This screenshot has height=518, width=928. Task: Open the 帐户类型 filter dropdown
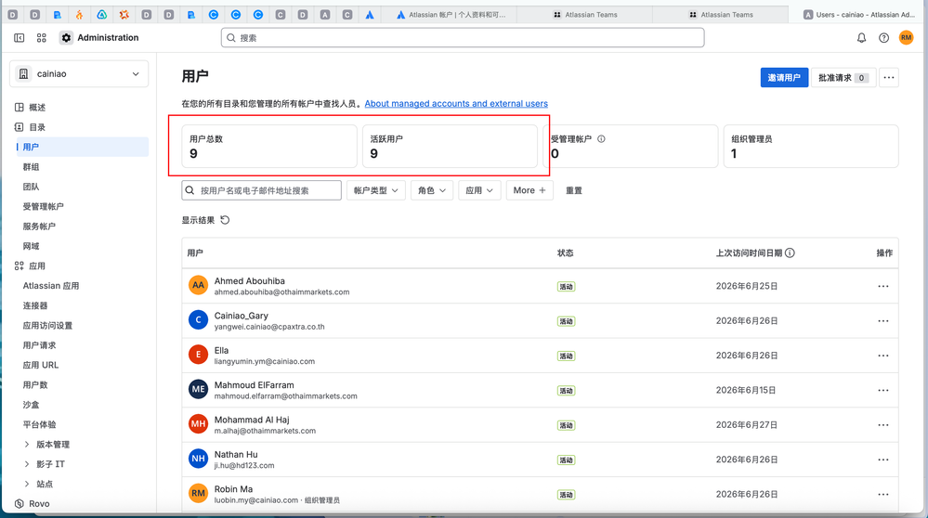(x=376, y=190)
